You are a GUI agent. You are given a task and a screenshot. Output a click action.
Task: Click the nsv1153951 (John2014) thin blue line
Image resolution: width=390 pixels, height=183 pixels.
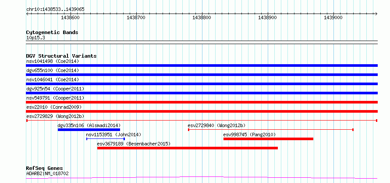click(106, 139)
